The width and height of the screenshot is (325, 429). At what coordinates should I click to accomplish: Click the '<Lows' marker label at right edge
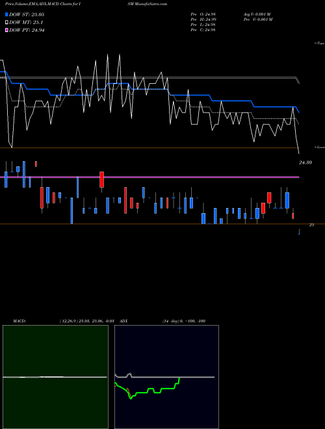click(320, 147)
